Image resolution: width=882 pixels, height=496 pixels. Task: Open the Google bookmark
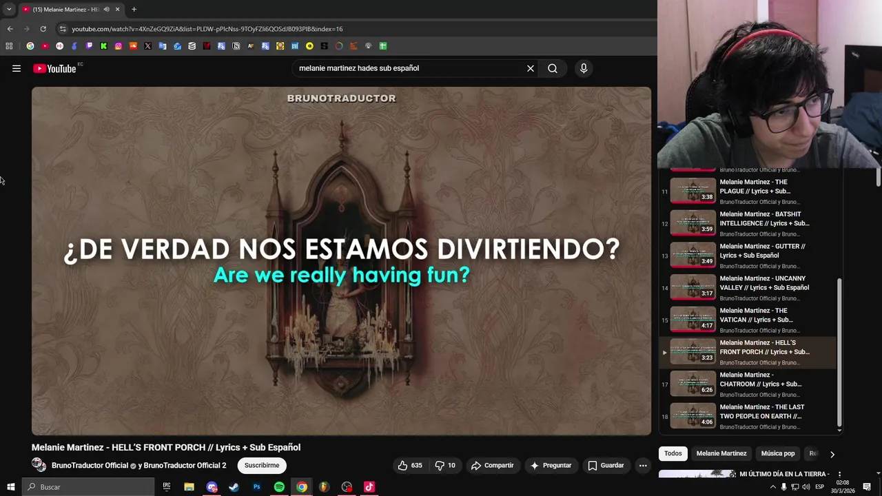30,46
